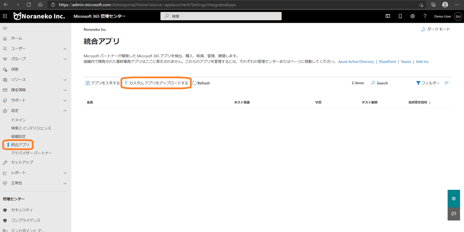
Task: Collapse the 設定 section chevron
Action: click(65, 111)
